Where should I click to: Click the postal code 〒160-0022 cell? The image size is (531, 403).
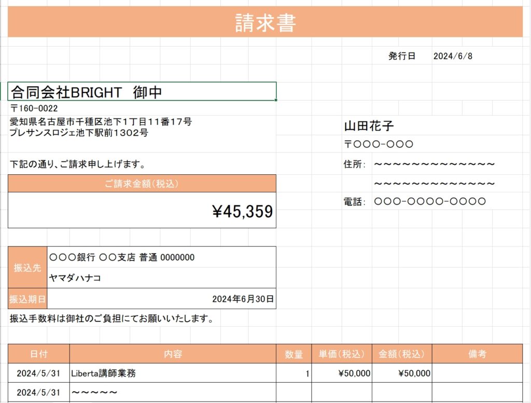34,108
